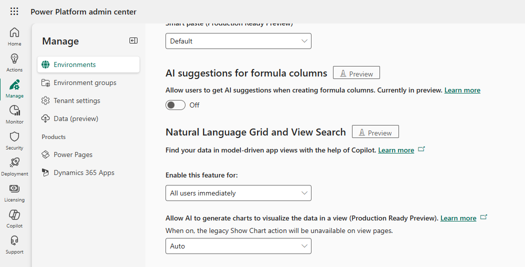Open the app launcher waffle icon
Image resolution: width=525 pixels, height=267 pixels.
14,11
